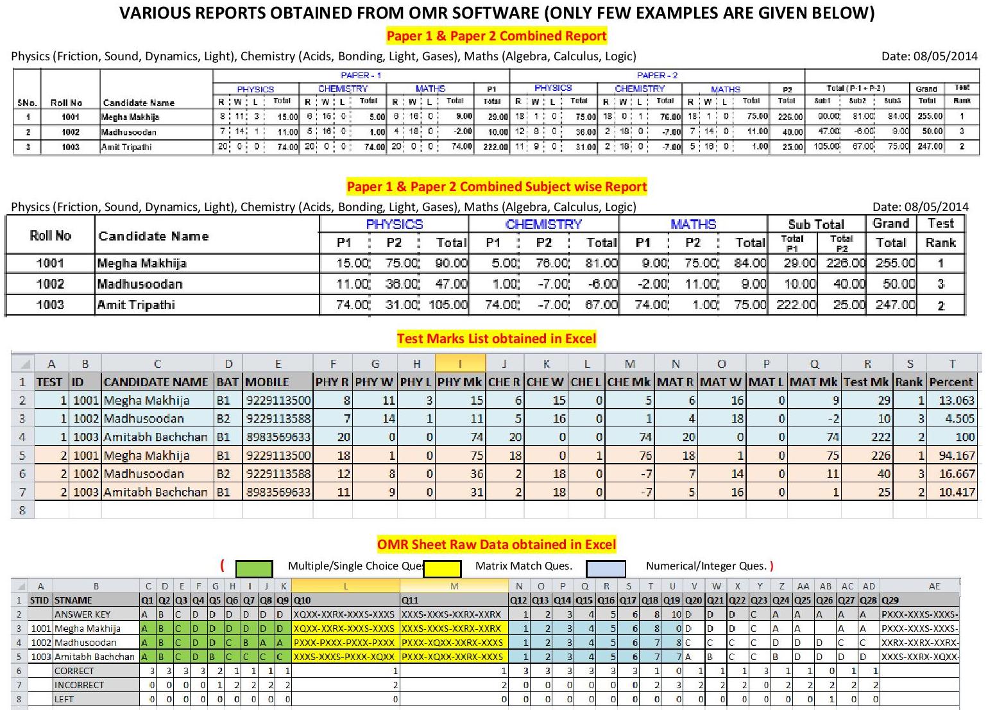Click the select-all corner of Test Marks sheet
This screenshot has width=988, height=710.
[x=22, y=364]
